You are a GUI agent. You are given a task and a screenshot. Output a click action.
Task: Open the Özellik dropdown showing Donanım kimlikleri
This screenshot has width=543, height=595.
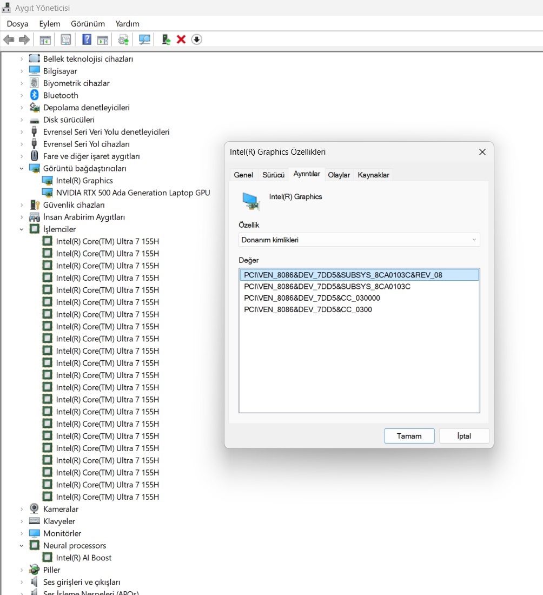coord(359,240)
